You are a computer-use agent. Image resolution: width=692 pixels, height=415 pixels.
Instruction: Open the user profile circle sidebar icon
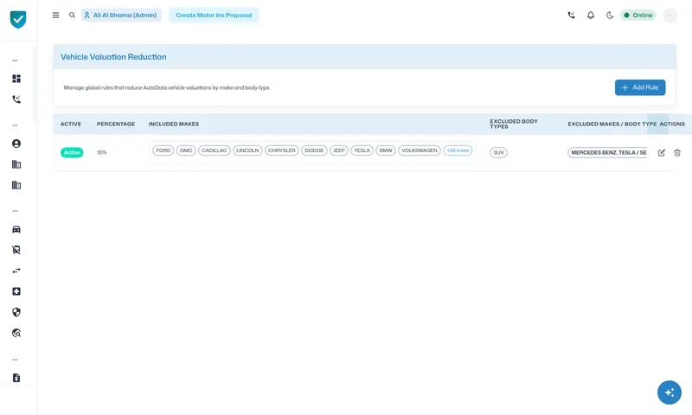(x=16, y=144)
